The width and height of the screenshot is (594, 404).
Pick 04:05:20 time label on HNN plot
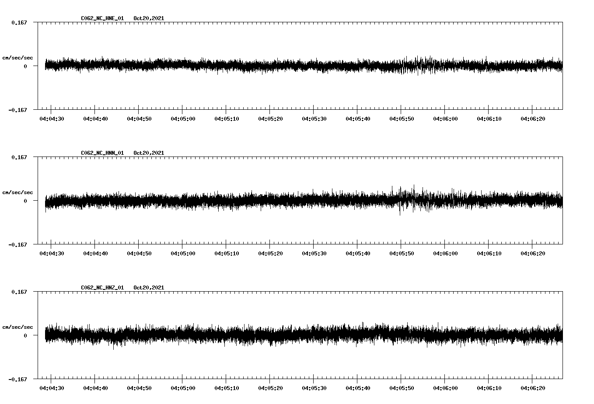click(270, 253)
